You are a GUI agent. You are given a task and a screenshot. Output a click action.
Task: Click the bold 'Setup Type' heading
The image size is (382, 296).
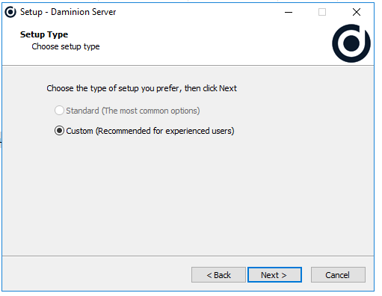44,34
